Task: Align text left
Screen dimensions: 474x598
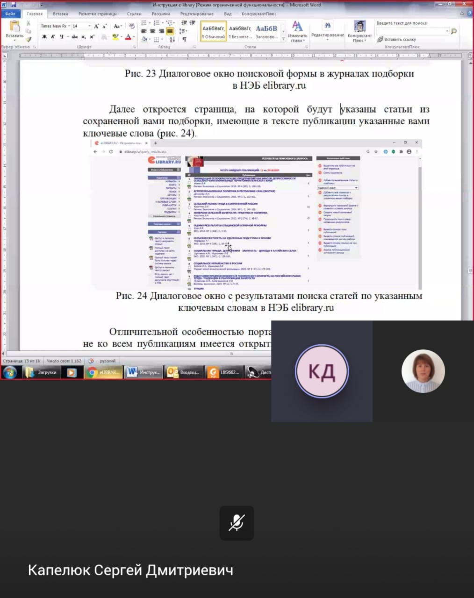Action: [144, 31]
